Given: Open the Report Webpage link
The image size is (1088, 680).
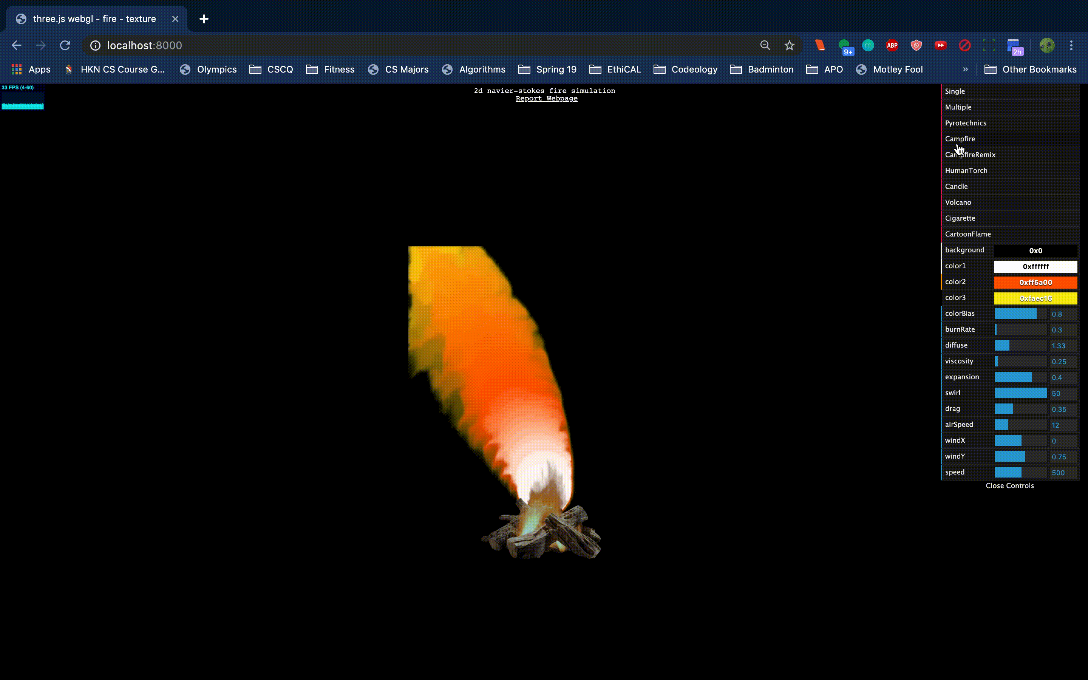Looking at the screenshot, I should pos(546,99).
